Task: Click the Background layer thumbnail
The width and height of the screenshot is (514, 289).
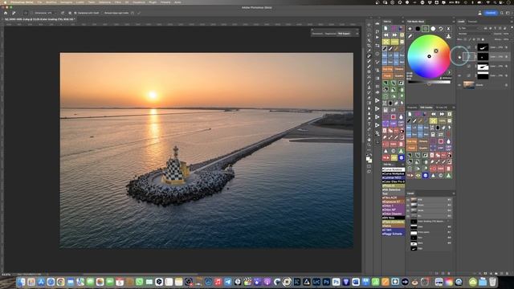Action: [x=469, y=85]
